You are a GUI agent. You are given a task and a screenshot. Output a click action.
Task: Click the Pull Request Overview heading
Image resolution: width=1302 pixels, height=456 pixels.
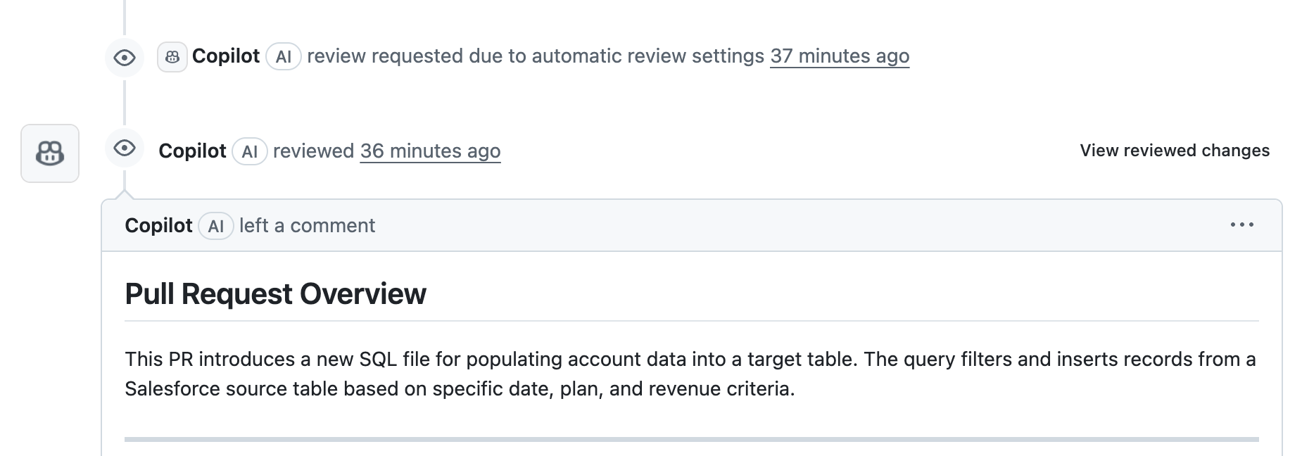(275, 294)
